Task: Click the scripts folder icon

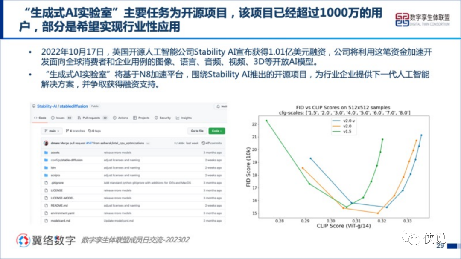Action: (46, 176)
